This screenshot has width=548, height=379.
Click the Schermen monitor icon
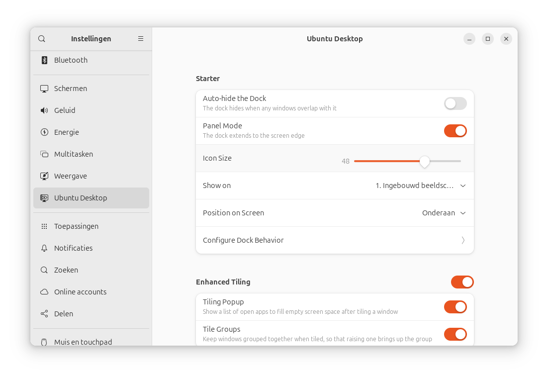coord(44,89)
